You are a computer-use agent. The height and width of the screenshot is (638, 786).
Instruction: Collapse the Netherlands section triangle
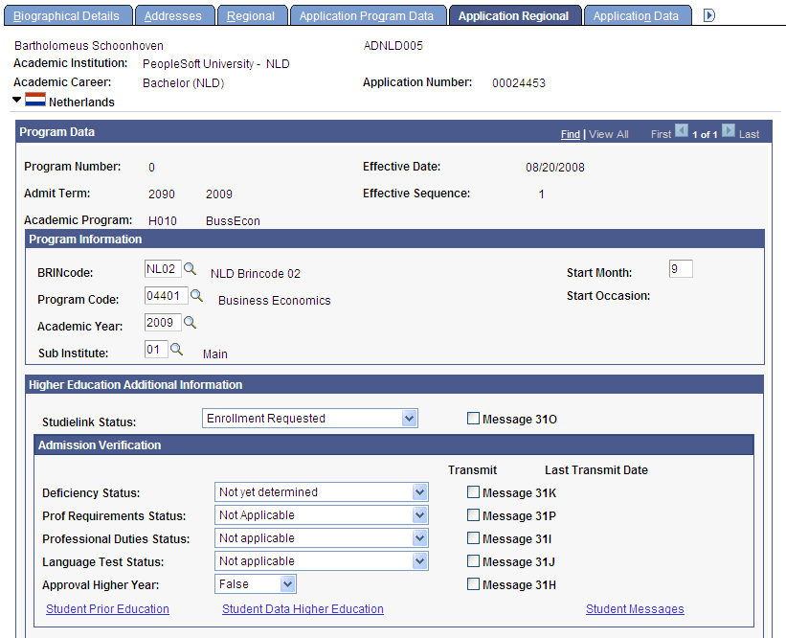[14, 102]
